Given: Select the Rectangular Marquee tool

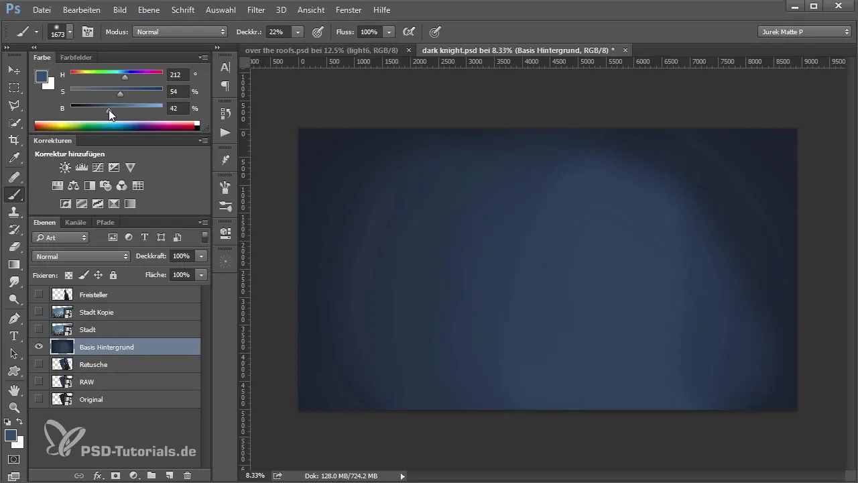Looking at the screenshot, I should 13,88.
